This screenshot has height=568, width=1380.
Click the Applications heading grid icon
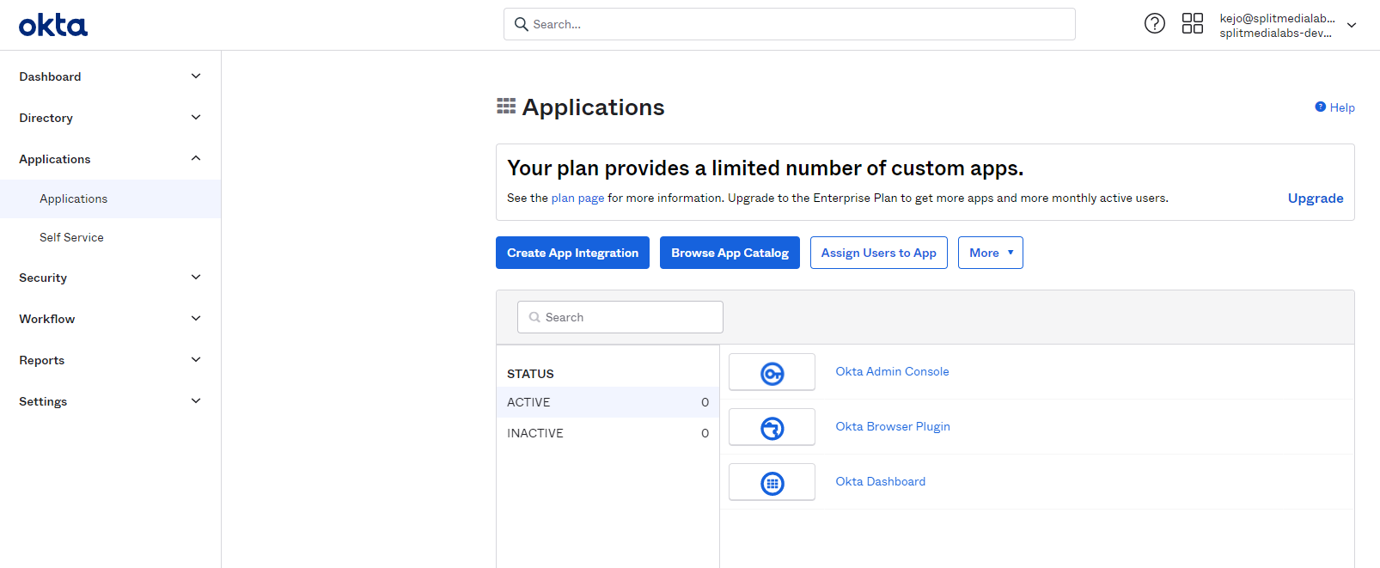tap(506, 106)
